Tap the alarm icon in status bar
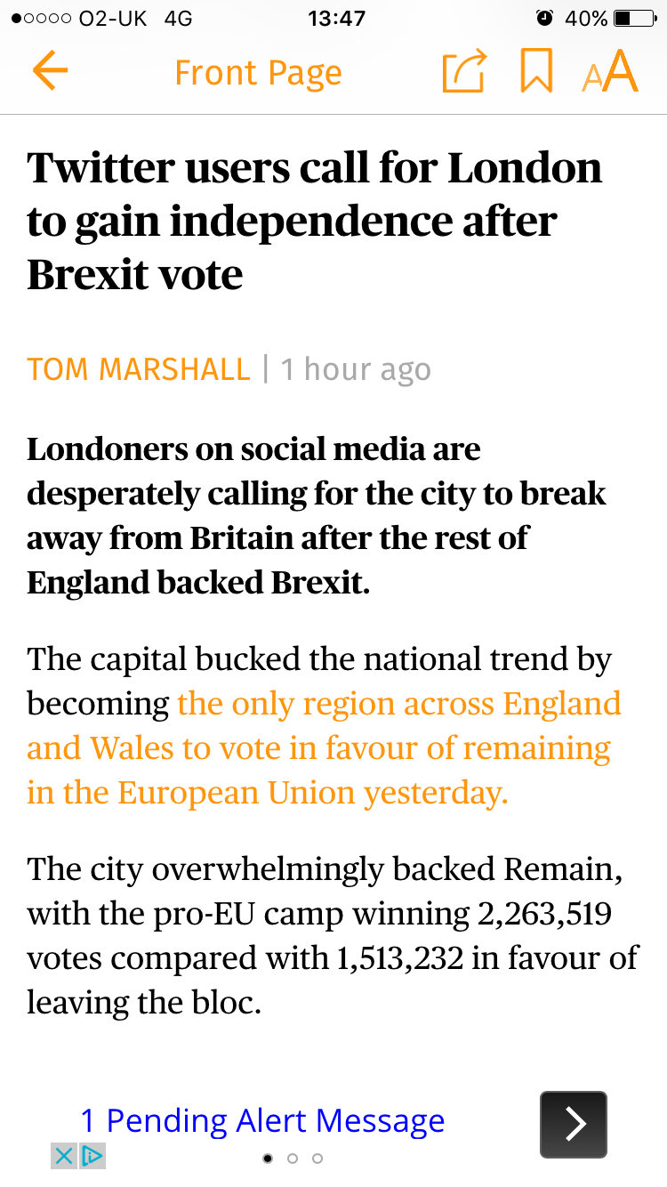The width and height of the screenshot is (667, 1187). click(x=544, y=18)
